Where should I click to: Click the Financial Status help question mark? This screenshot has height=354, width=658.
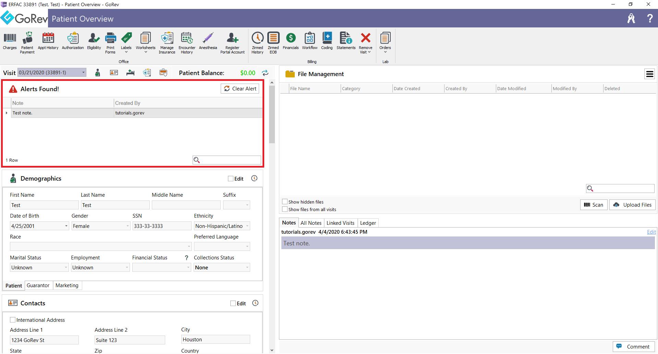pos(186,258)
